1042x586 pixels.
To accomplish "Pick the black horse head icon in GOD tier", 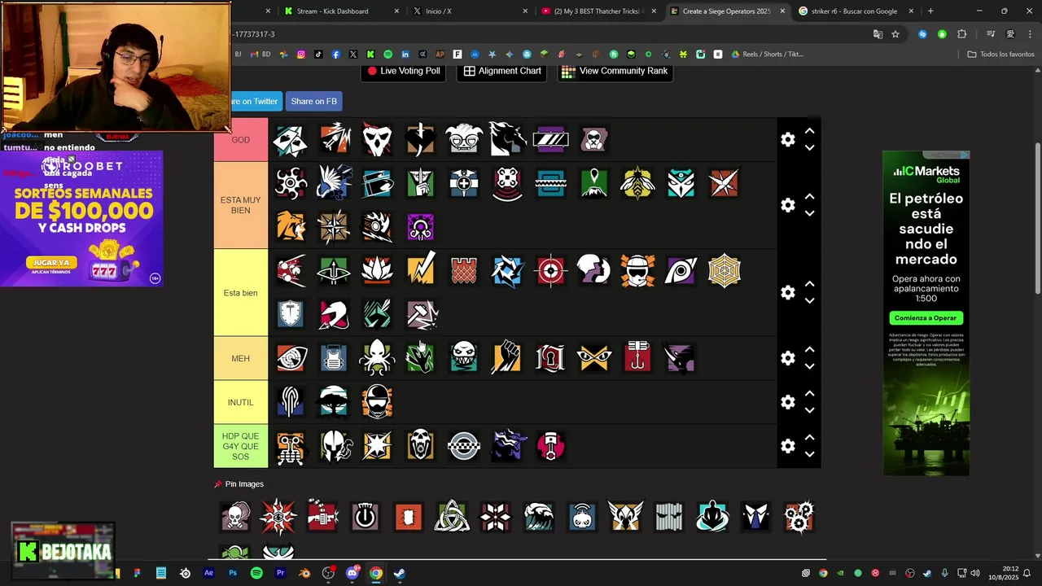I will [507, 140].
